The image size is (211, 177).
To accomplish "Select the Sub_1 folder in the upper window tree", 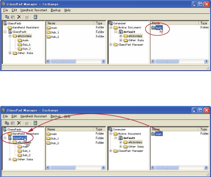I will (24, 45).
